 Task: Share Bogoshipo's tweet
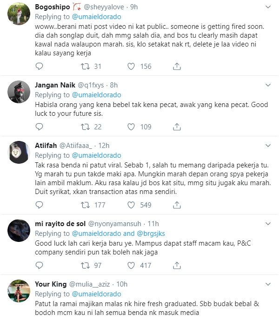(x=177, y=67)
